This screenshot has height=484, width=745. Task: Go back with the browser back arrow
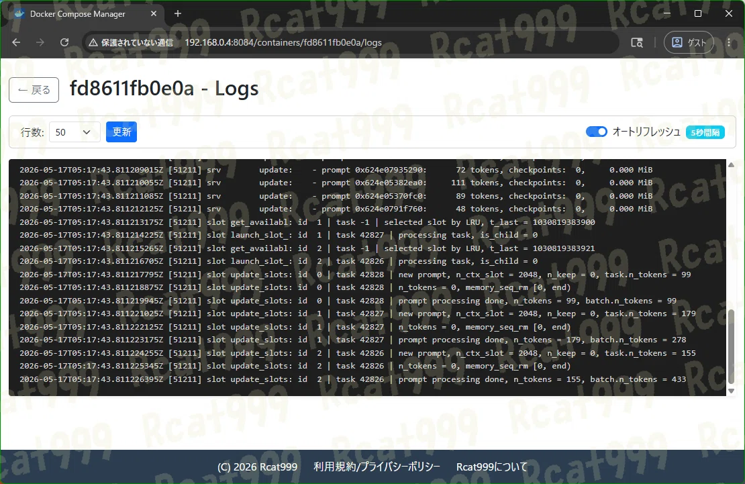(x=16, y=42)
